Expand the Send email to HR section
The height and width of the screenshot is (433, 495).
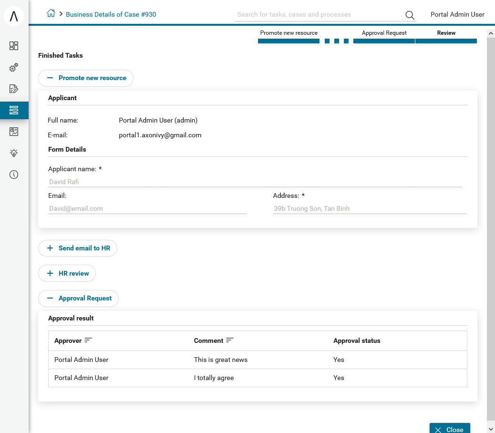(x=78, y=248)
